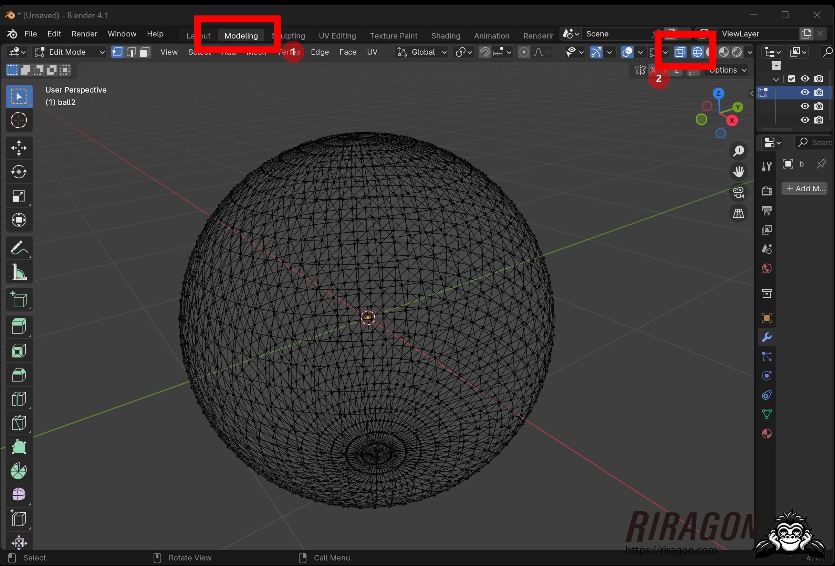Expand the Options dropdown
The width and height of the screenshot is (835, 566).
[x=727, y=70]
